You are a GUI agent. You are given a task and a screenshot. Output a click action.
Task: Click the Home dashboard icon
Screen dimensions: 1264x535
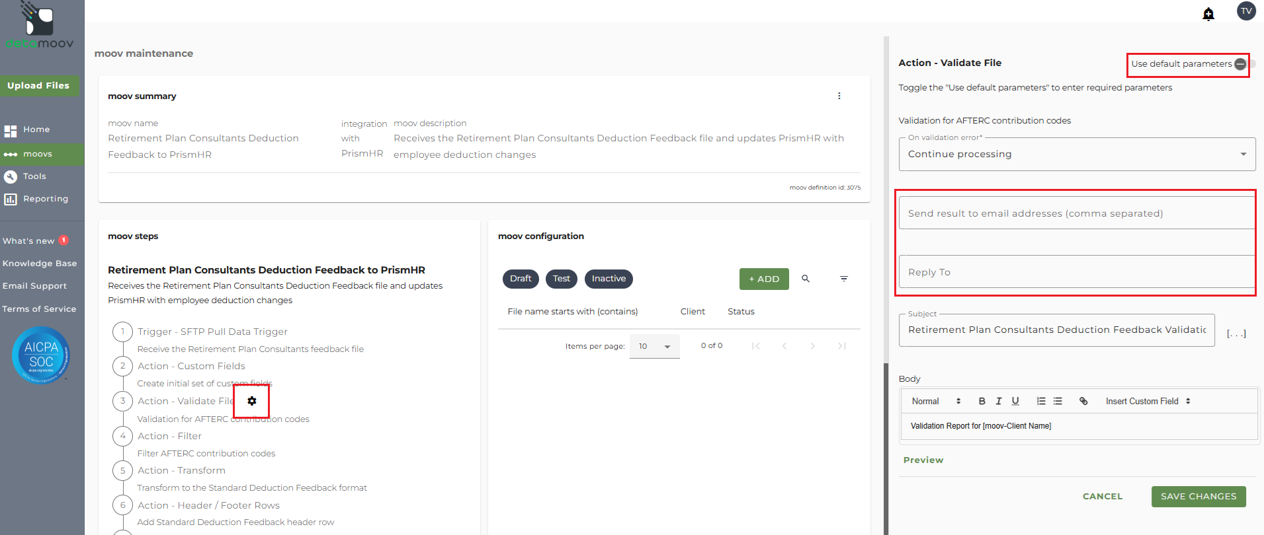tap(11, 131)
